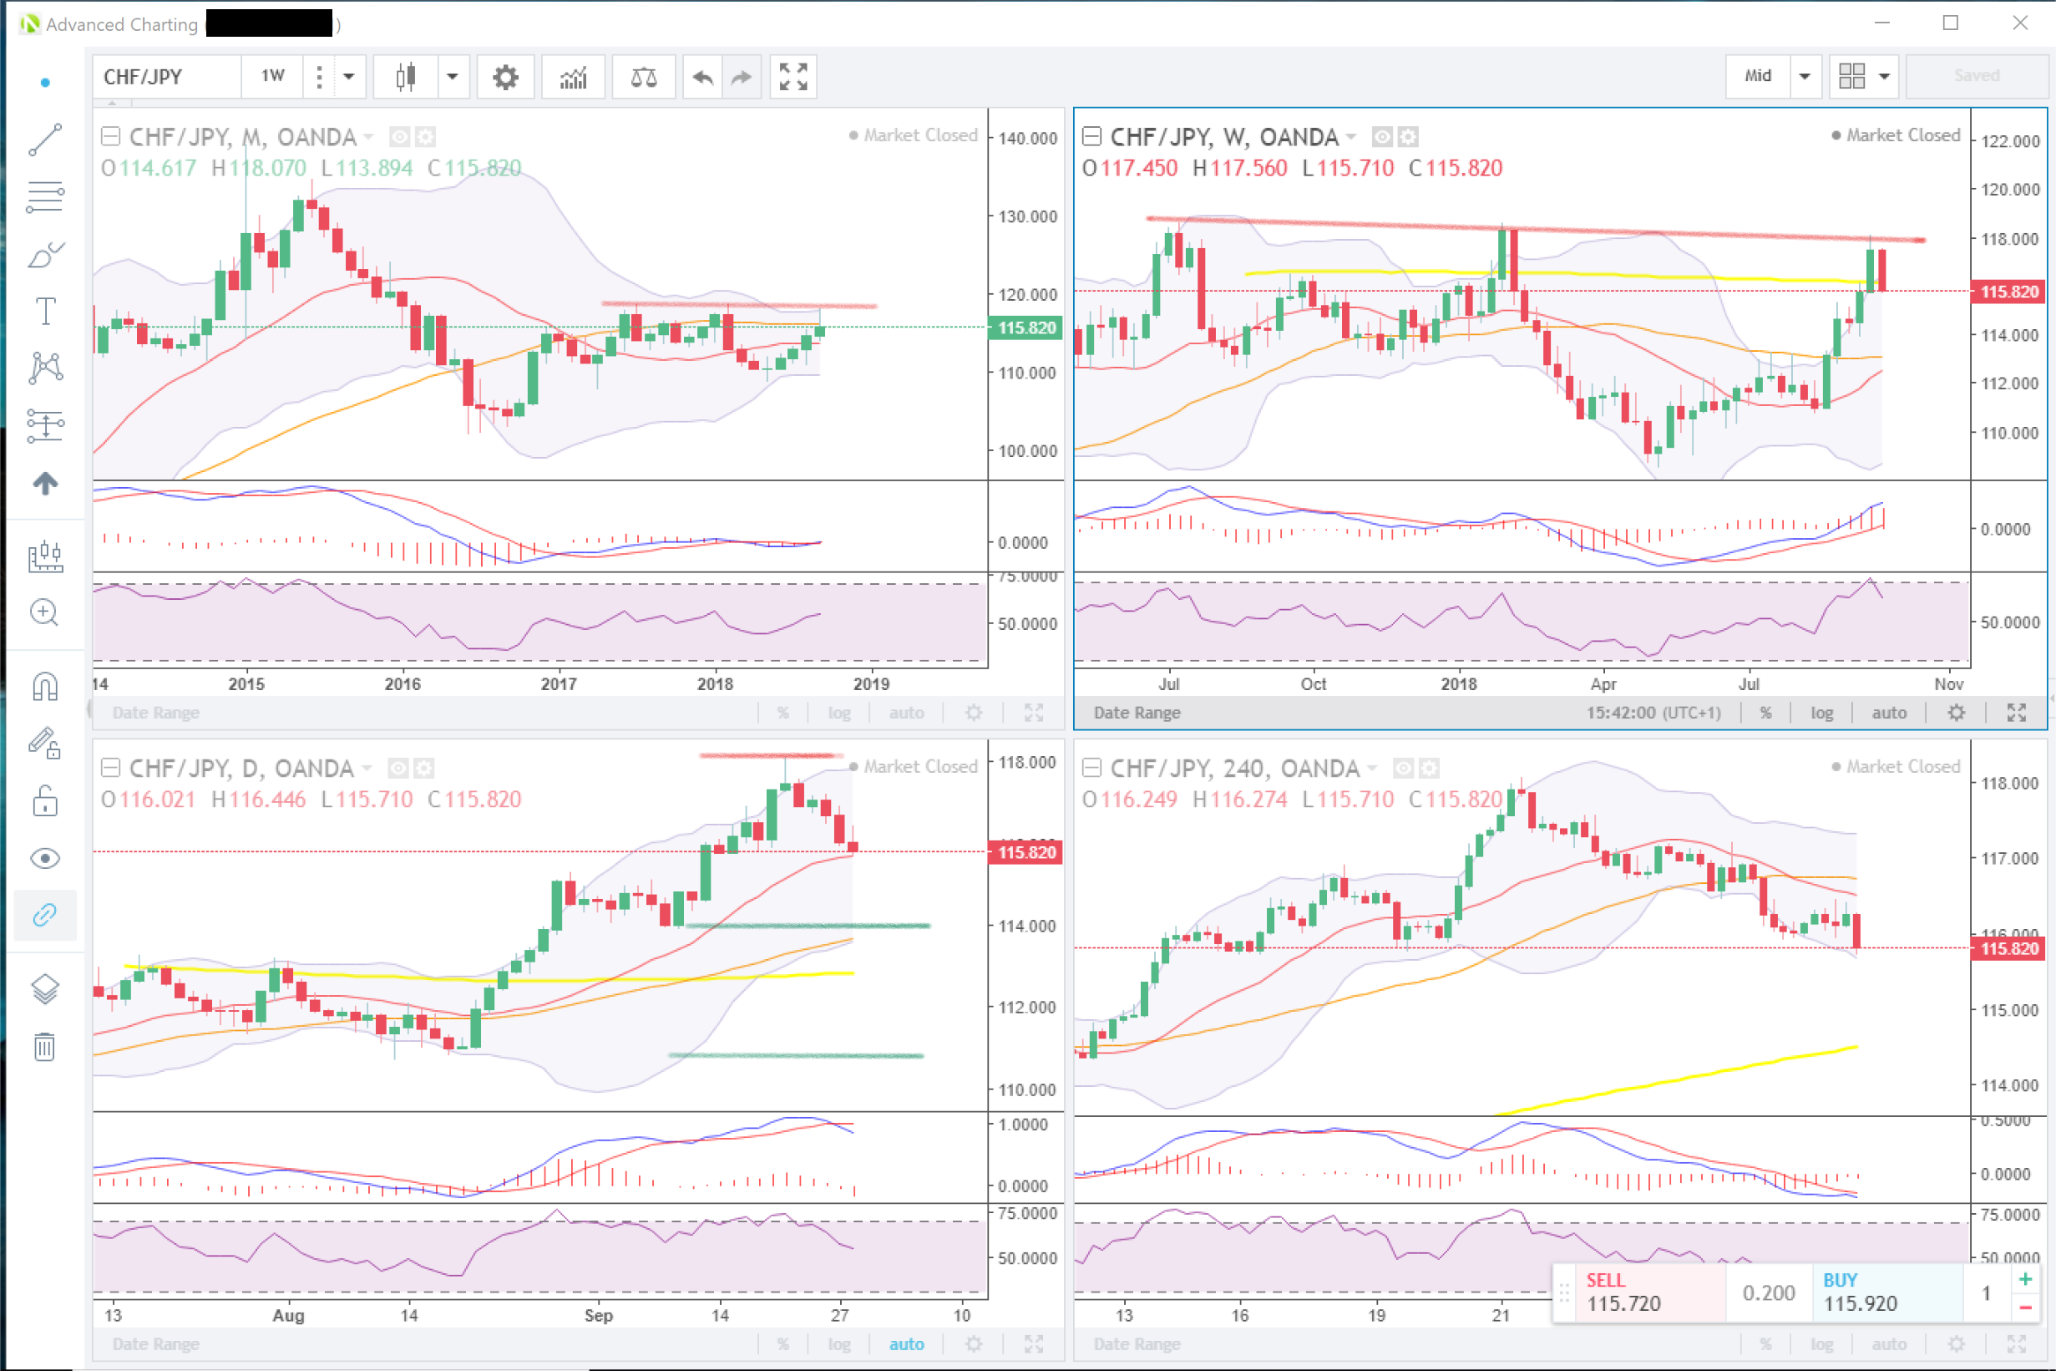Screen dimensions: 2056x1371
Task: Click the 1W timeframe selector
Action: pos(272,76)
